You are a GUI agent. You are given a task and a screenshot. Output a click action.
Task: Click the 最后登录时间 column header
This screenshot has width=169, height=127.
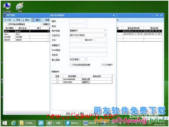(134, 28)
